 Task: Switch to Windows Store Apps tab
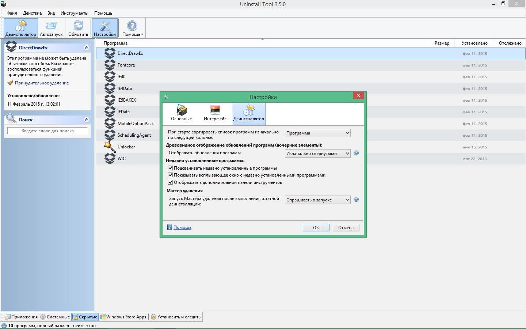[x=123, y=317]
